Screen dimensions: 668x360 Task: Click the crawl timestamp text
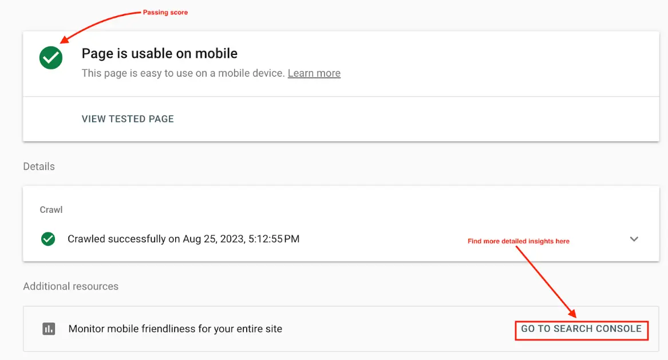click(183, 239)
